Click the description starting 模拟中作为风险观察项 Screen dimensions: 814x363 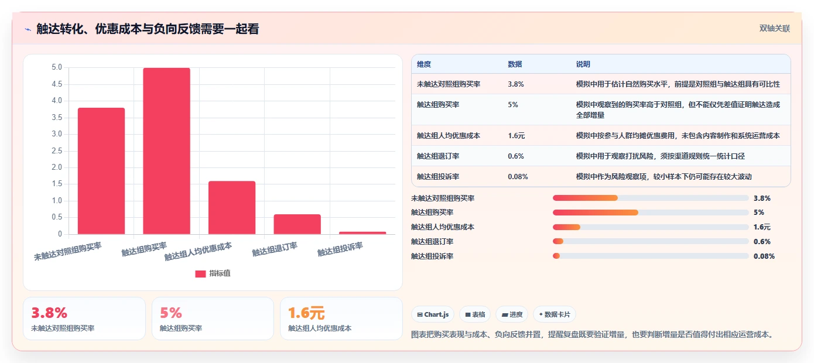point(664,177)
